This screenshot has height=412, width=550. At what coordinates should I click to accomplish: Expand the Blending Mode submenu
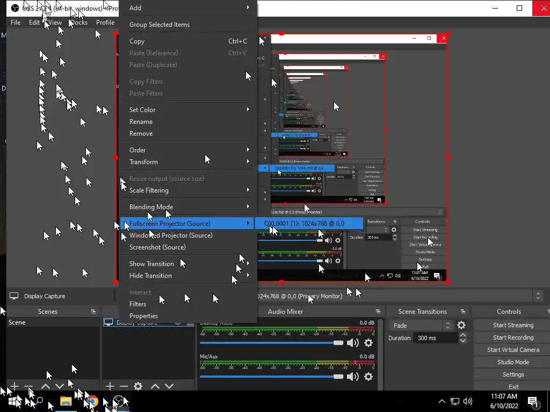click(189, 207)
